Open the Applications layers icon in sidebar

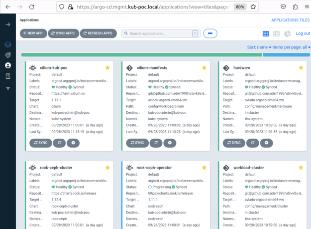[7, 45]
